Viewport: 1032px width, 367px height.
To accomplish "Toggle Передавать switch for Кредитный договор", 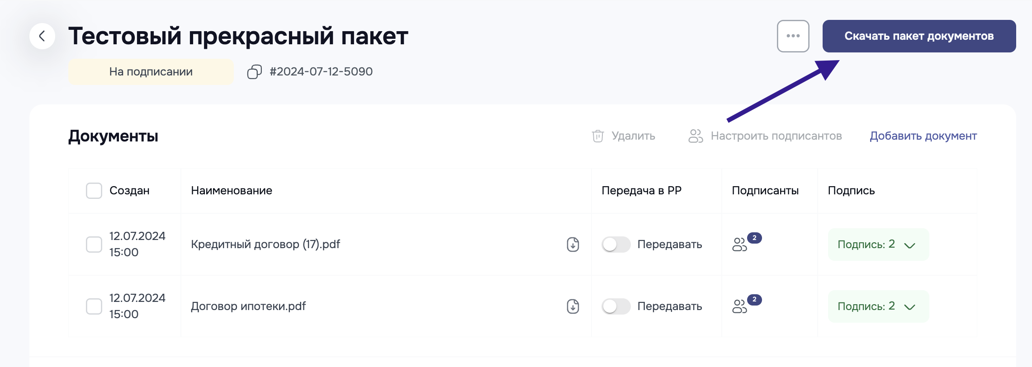I will click(616, 245).
